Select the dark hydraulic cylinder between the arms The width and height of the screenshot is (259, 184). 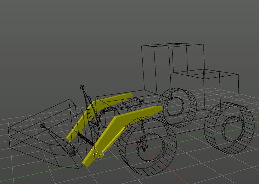85,140
